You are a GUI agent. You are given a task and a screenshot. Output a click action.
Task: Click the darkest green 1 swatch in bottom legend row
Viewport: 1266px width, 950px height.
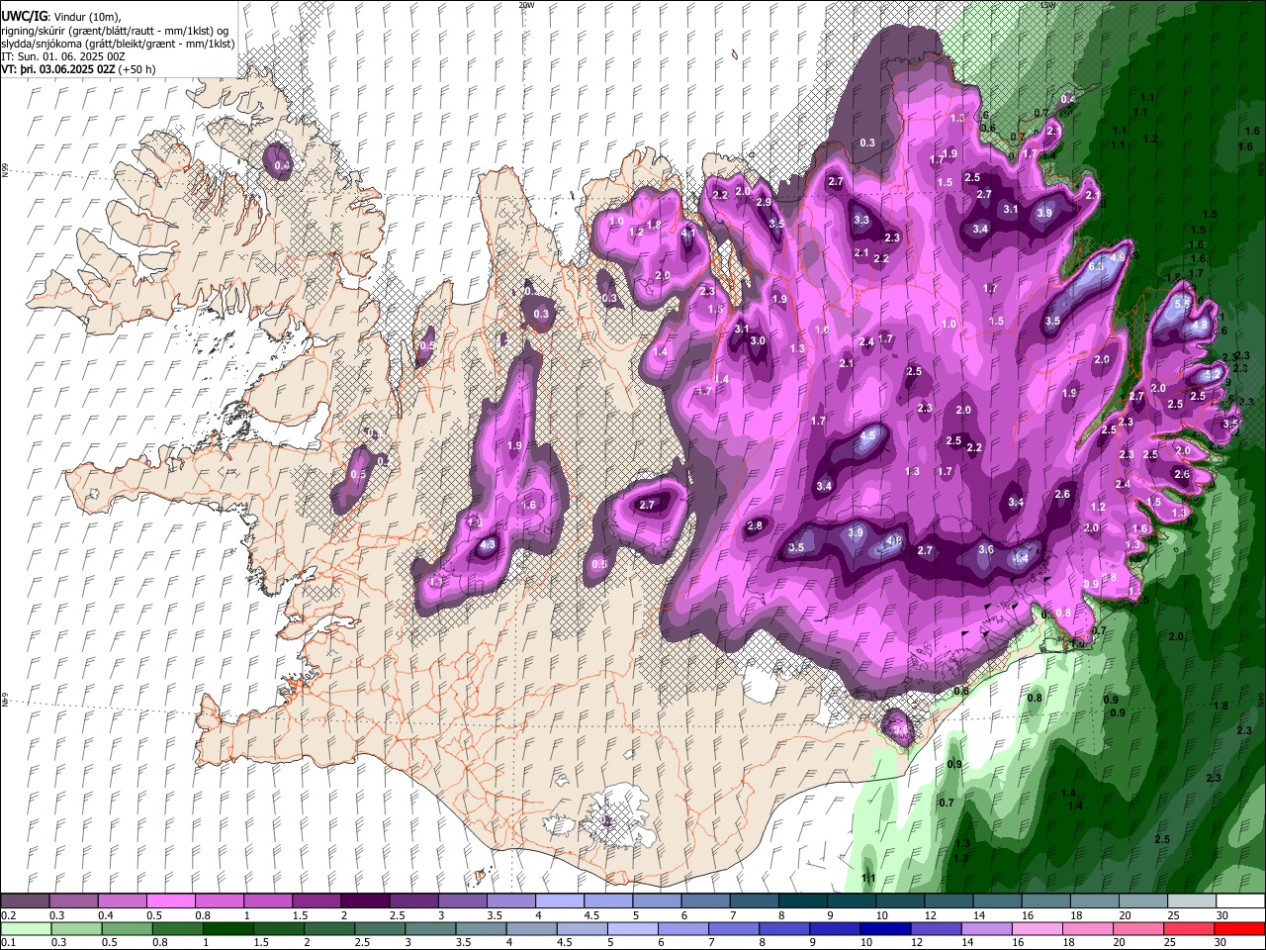point(227,929)
